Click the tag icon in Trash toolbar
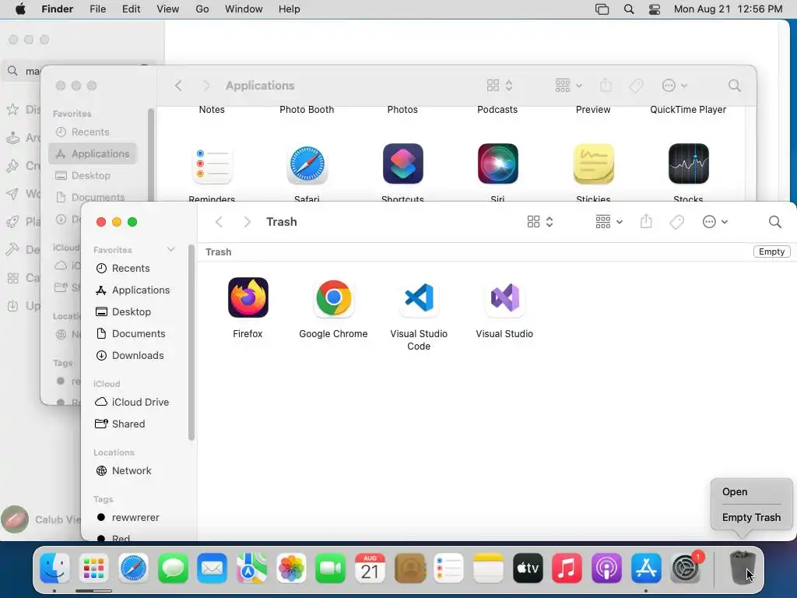This screenshot has height=598, width=797. coord(676,222)
